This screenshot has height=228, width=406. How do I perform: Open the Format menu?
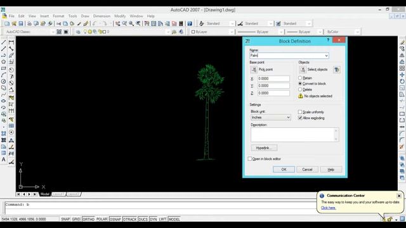[x=58, y=16]
